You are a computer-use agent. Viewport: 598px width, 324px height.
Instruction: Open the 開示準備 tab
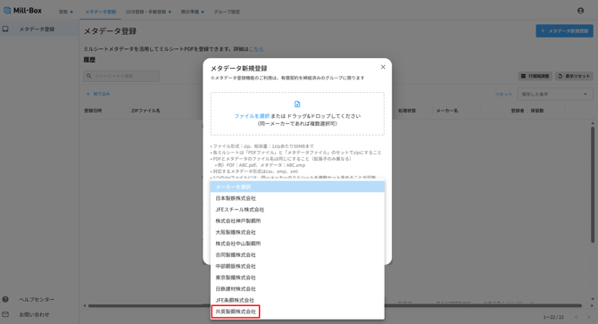[x=192, y=12]
